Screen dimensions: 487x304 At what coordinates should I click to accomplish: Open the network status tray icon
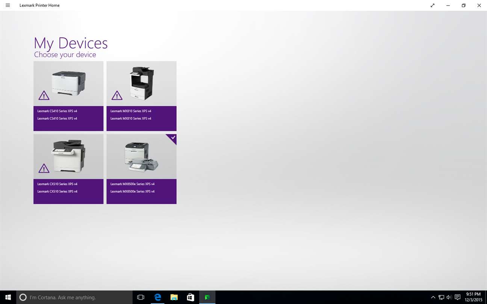(x=441, y=297)
